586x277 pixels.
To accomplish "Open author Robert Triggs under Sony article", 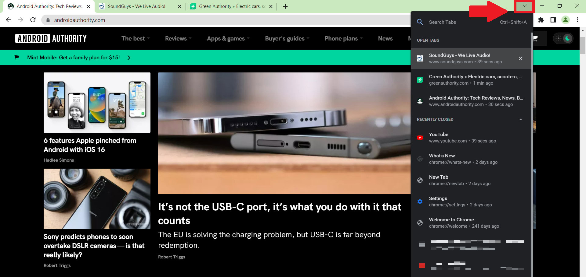I will pos(57,265).
